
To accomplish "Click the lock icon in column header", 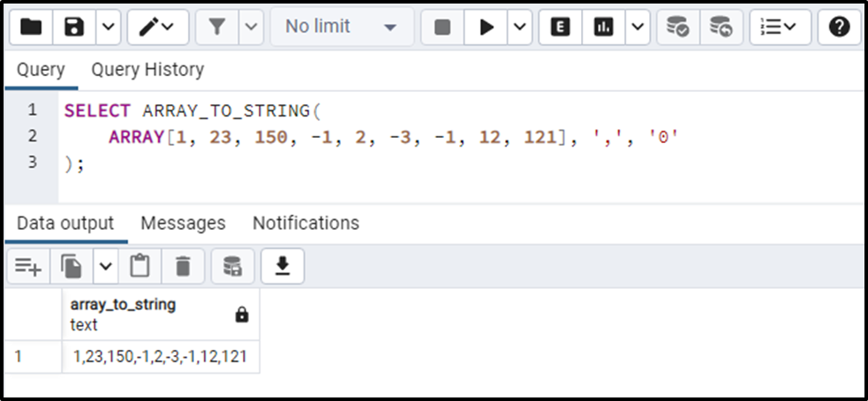I will (x=242, y=315).
